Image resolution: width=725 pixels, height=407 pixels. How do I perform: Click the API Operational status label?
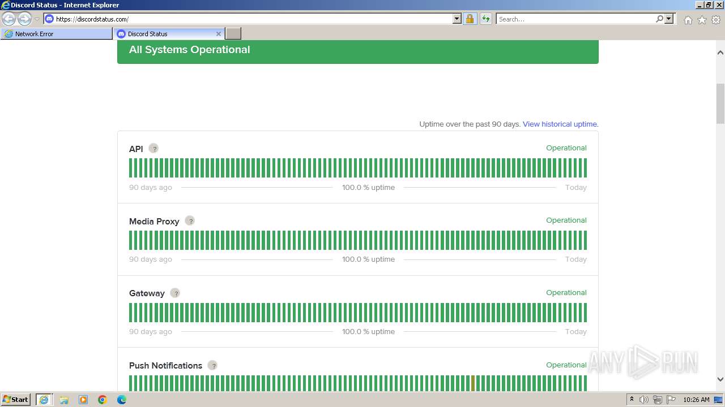point(566,148)
